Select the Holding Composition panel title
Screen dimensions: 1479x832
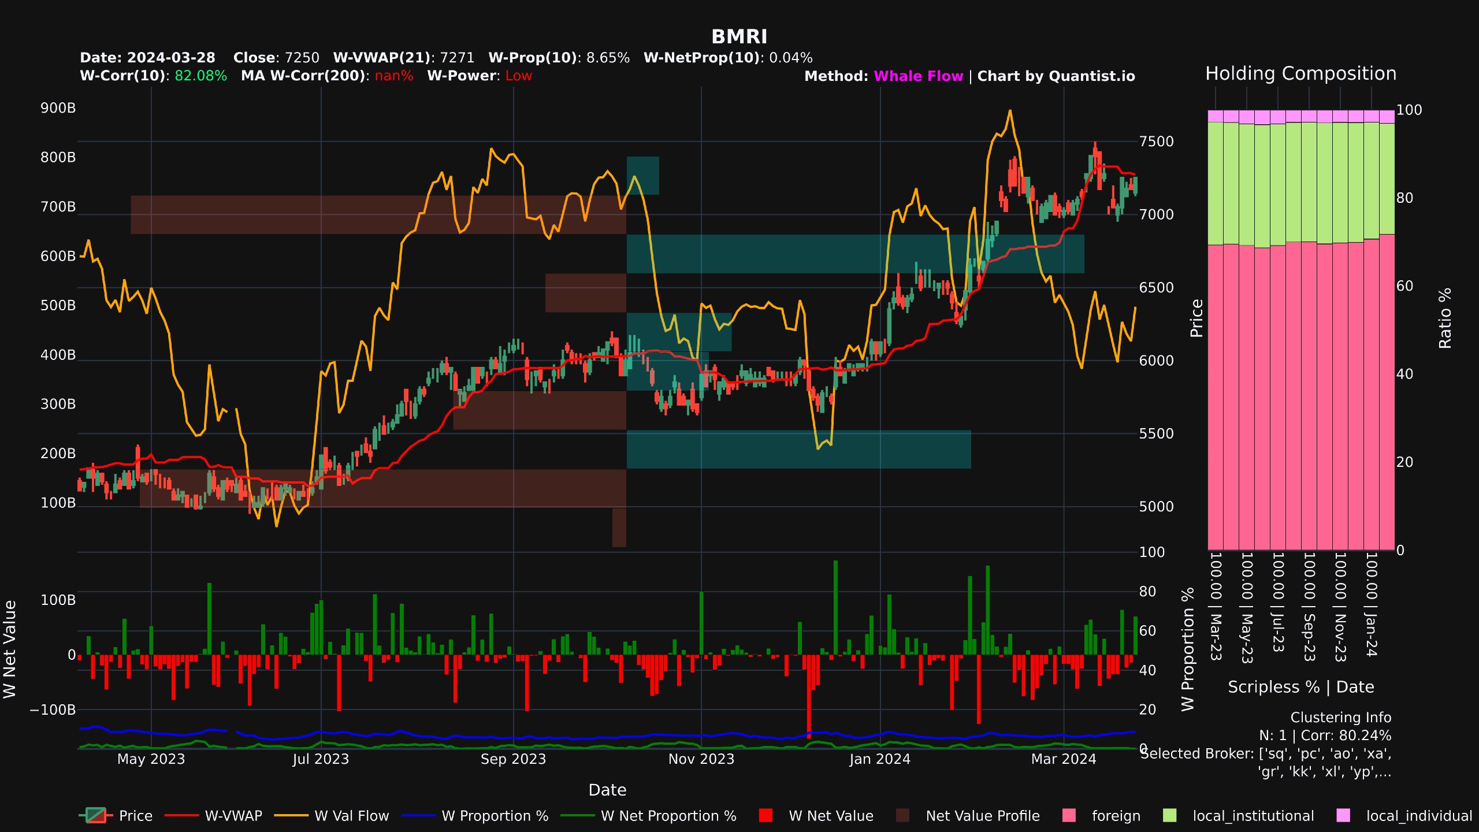(1300, 74)
